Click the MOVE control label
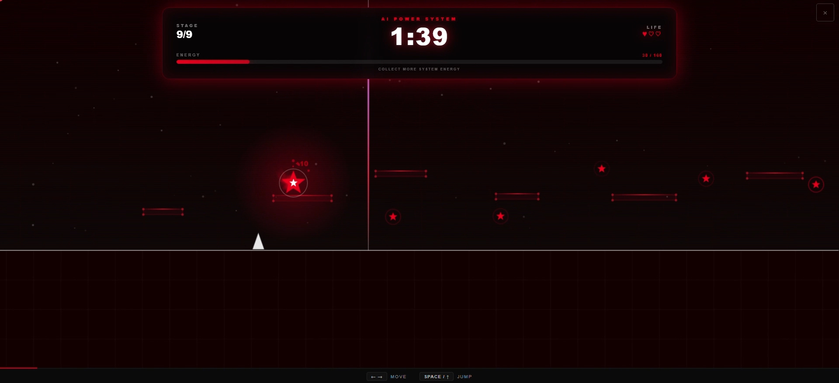Screen dimensions: 839x383 399,376
